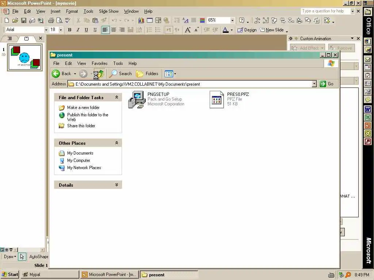
Task: Click the Start button on taskbar
Action: pyautogui.click(x=10, y=275)
